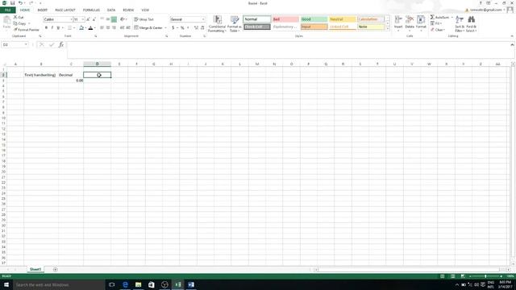Toggle italic formatting
Image resolution: width=516 pixels, height=290 pixels.
point(52,28)
